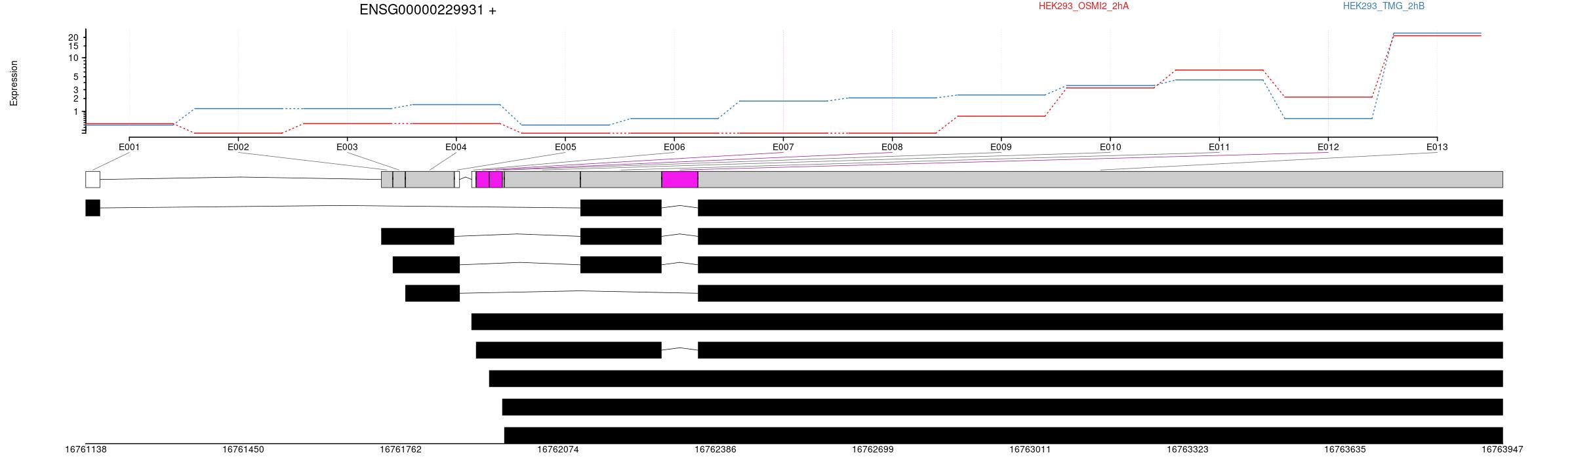
Task: Click exon label E011
Action: tap(1219, 148)
